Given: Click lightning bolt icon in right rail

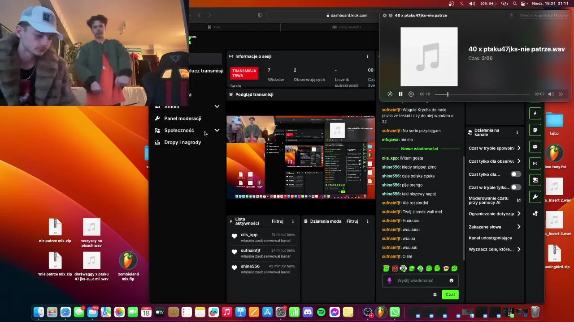Looking at the screenshot, I should coord(535,114).
